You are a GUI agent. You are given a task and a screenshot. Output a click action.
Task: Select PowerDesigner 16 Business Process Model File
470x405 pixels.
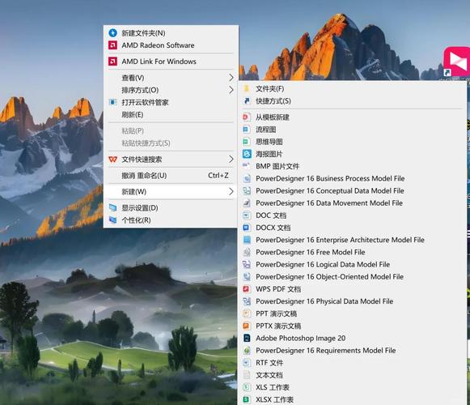coord(352,178)
